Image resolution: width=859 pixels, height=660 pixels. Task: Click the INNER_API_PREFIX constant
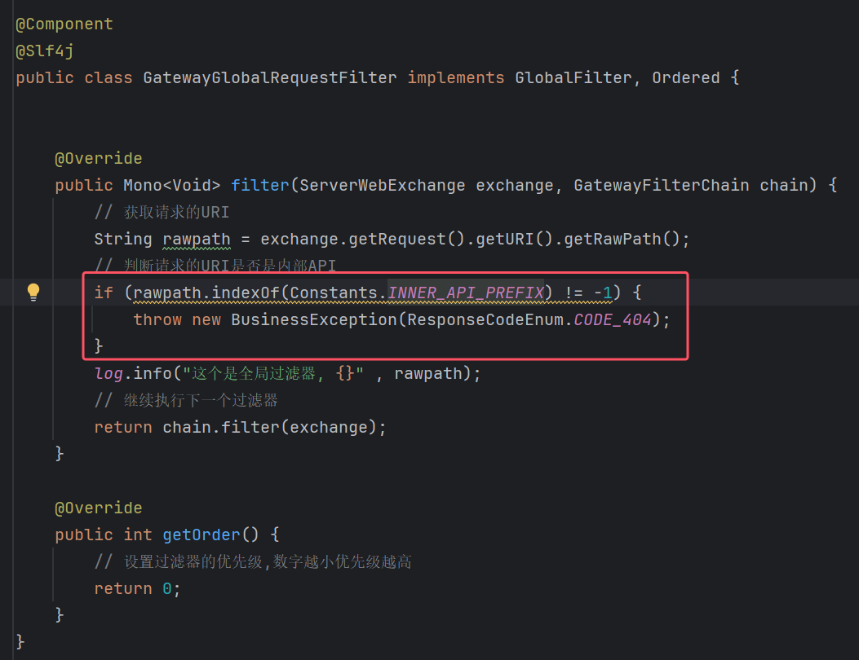(x=466, y=293)
